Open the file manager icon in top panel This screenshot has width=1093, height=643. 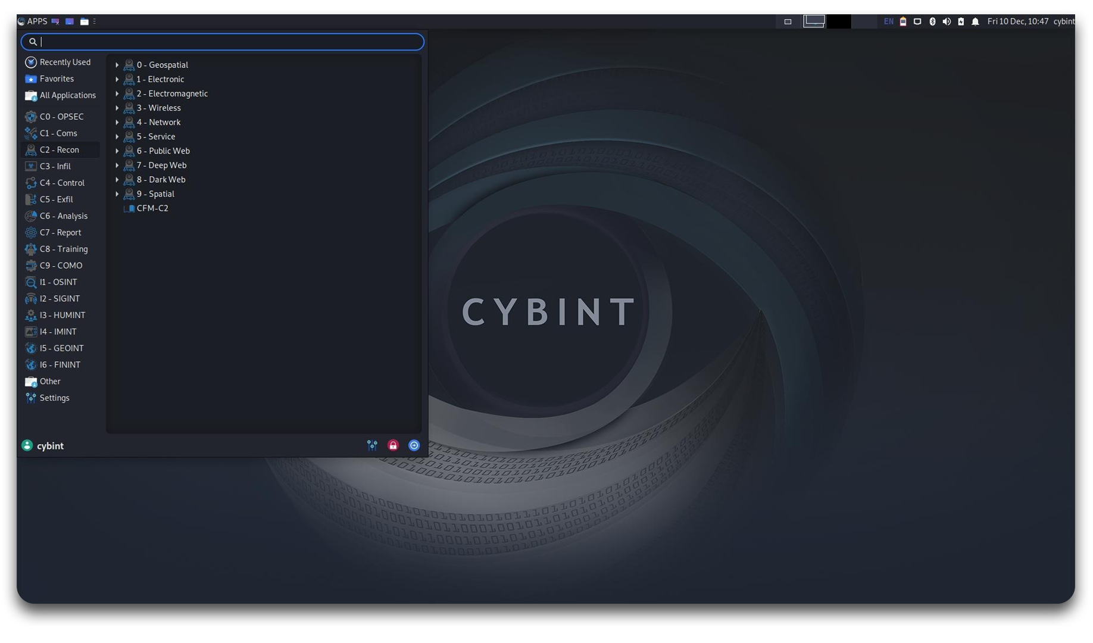click(83, 21)
